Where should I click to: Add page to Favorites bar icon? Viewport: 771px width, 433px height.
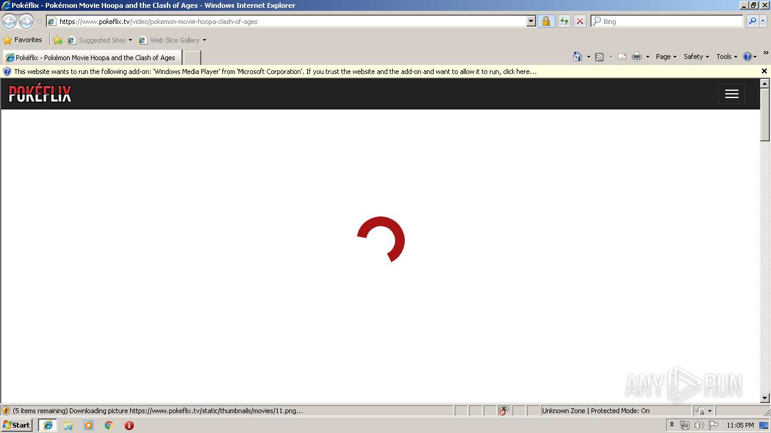pyautogui.click(x=58, y=40)
